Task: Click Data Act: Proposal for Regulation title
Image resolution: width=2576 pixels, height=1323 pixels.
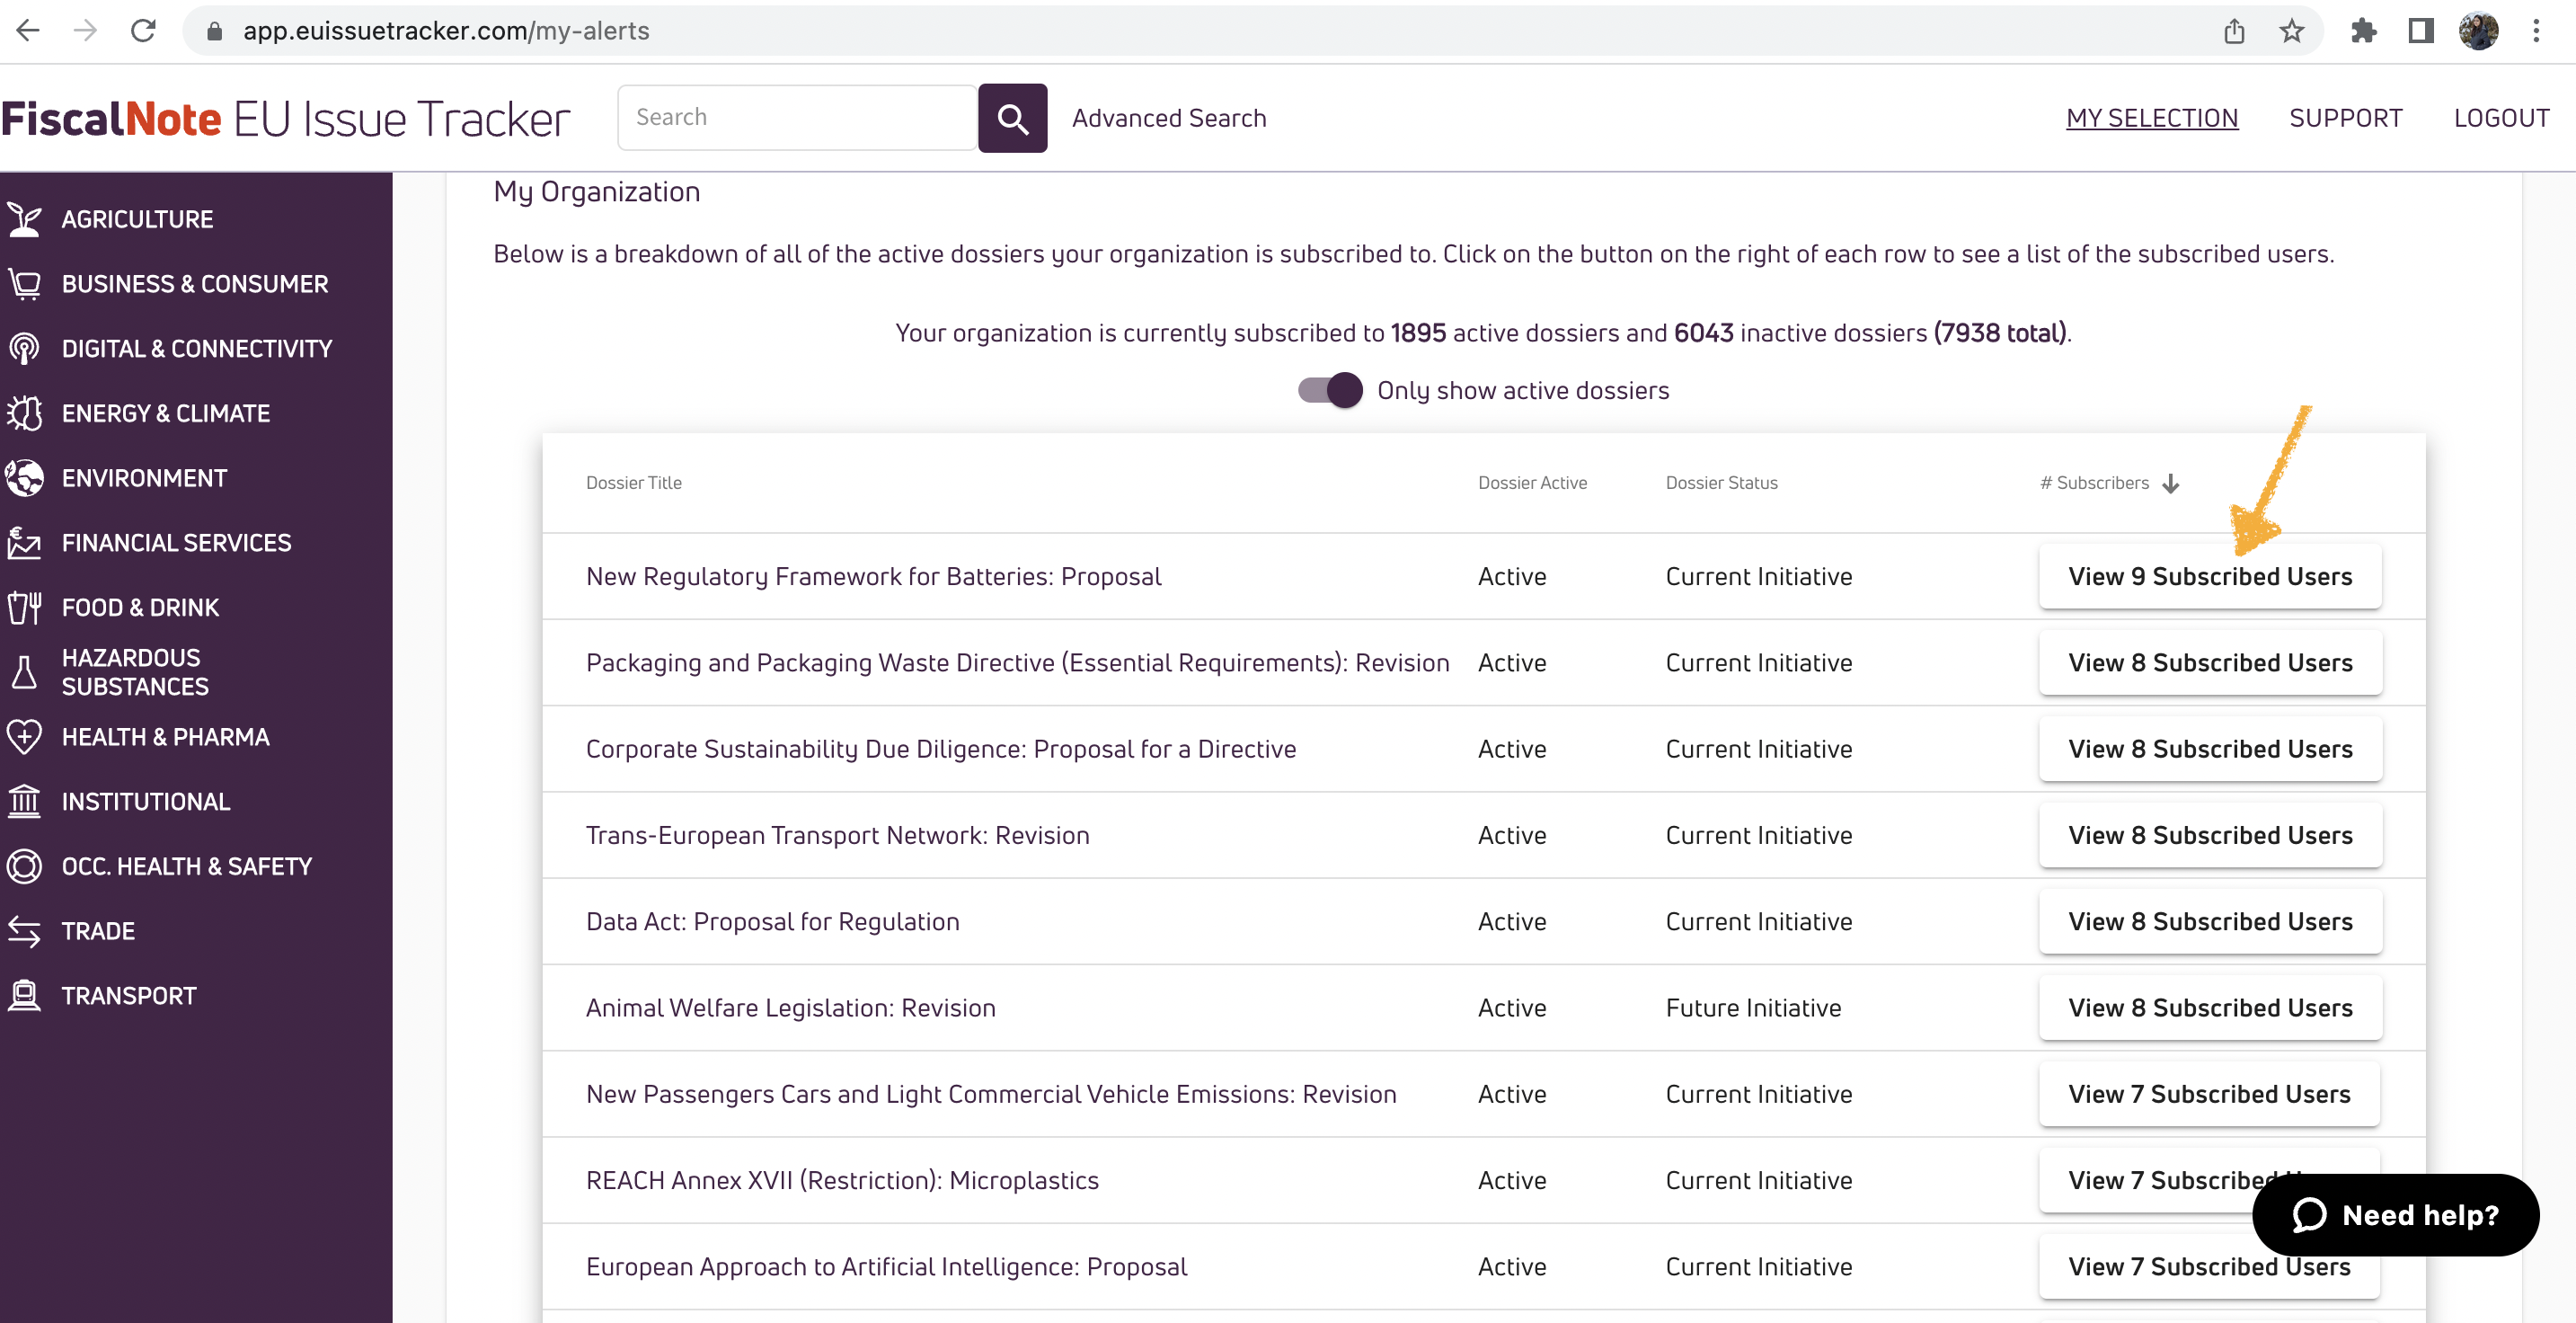Action: [772, 922]
